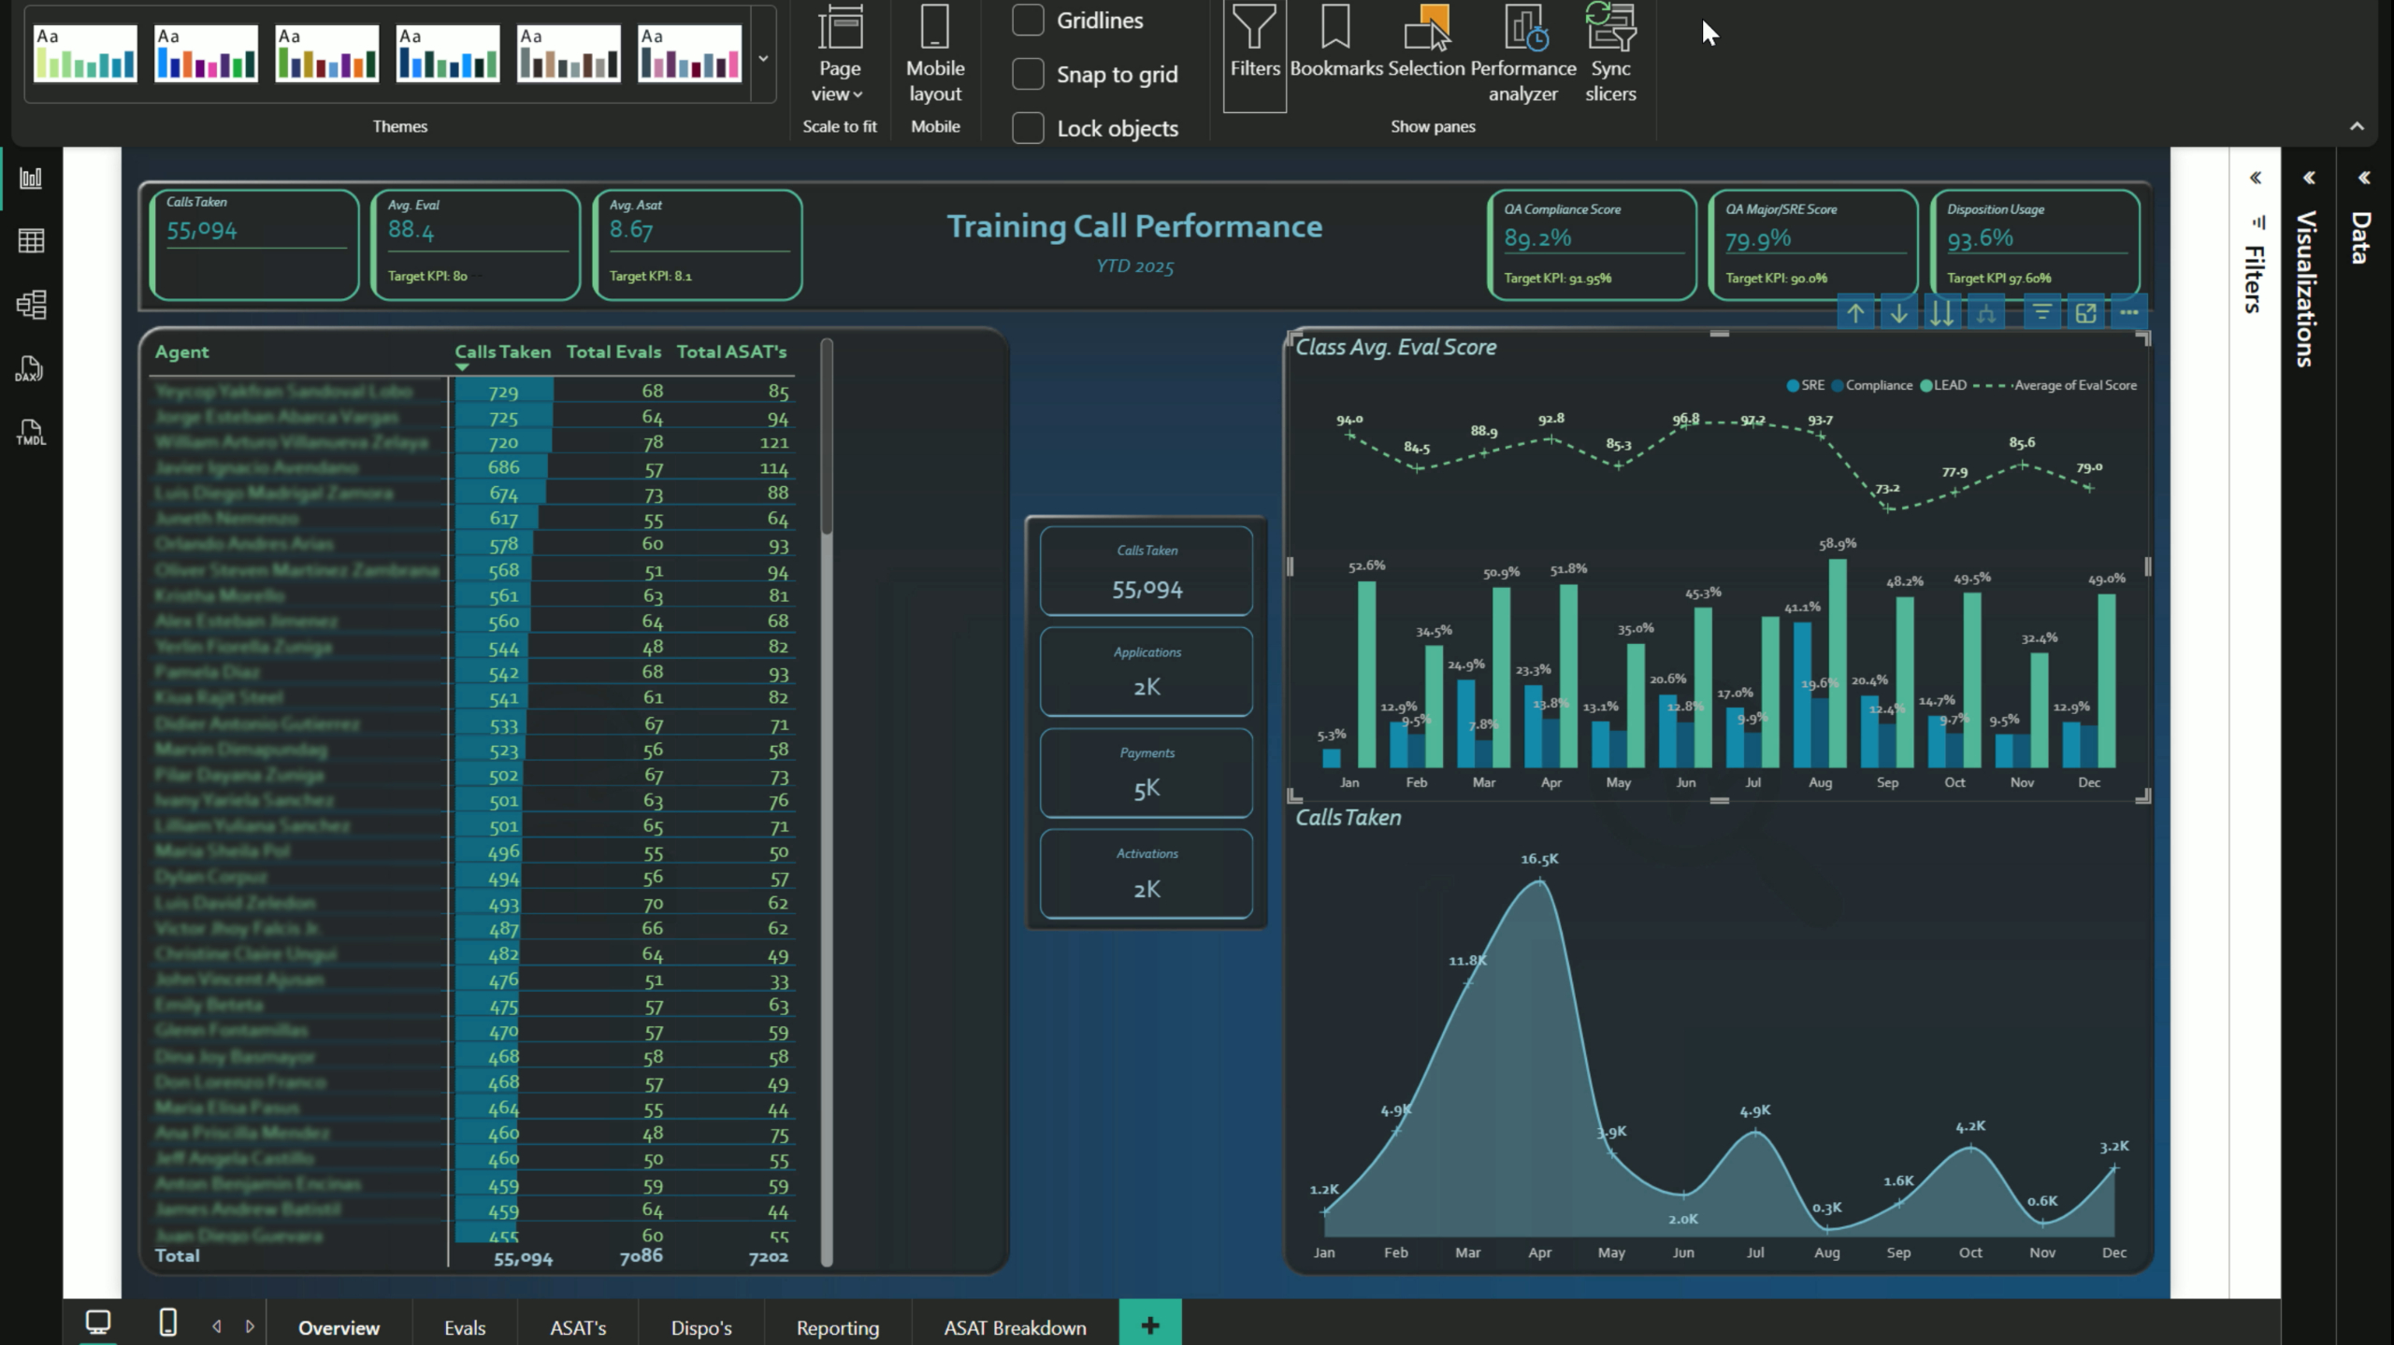
Task: Apply the first theme thumbnail
Action: 85,53
